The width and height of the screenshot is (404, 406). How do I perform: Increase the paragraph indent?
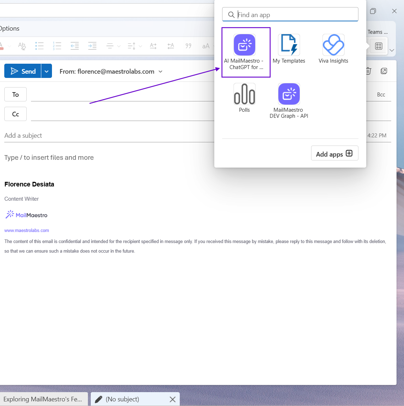(92, 46)
